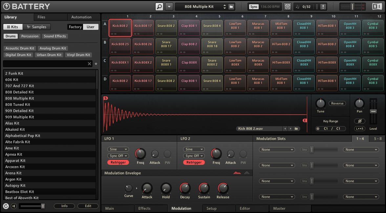Click the metronome note icon near 0/32
This screenshot has width=386, height=213.
point(298,7)
